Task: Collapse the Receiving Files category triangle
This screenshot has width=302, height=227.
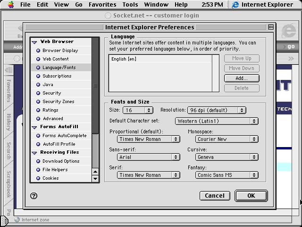Action: [x=34, y=153]
